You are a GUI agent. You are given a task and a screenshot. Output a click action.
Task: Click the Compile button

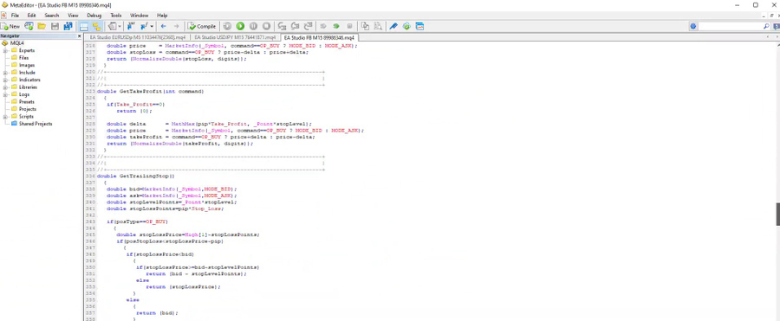pyautogui.click(x=202, y=26)
